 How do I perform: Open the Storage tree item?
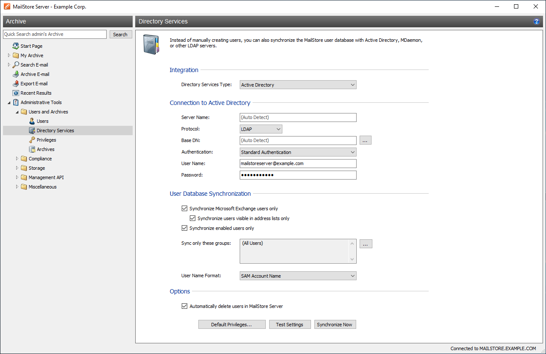tap(37, 168)
